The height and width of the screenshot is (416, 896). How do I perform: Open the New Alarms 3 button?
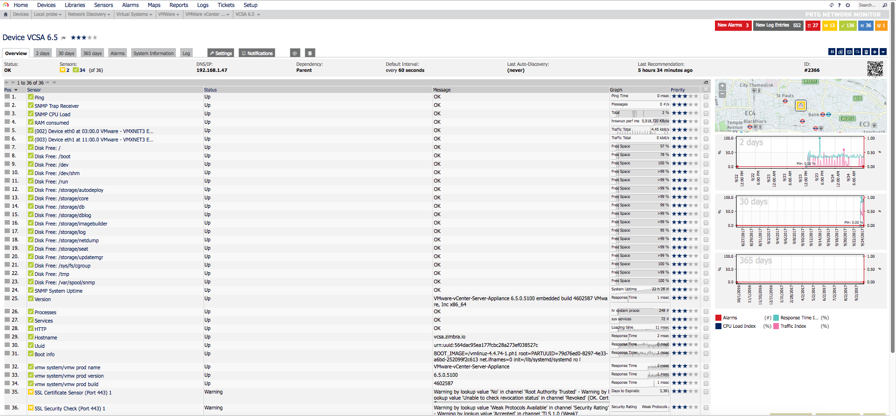733,25
